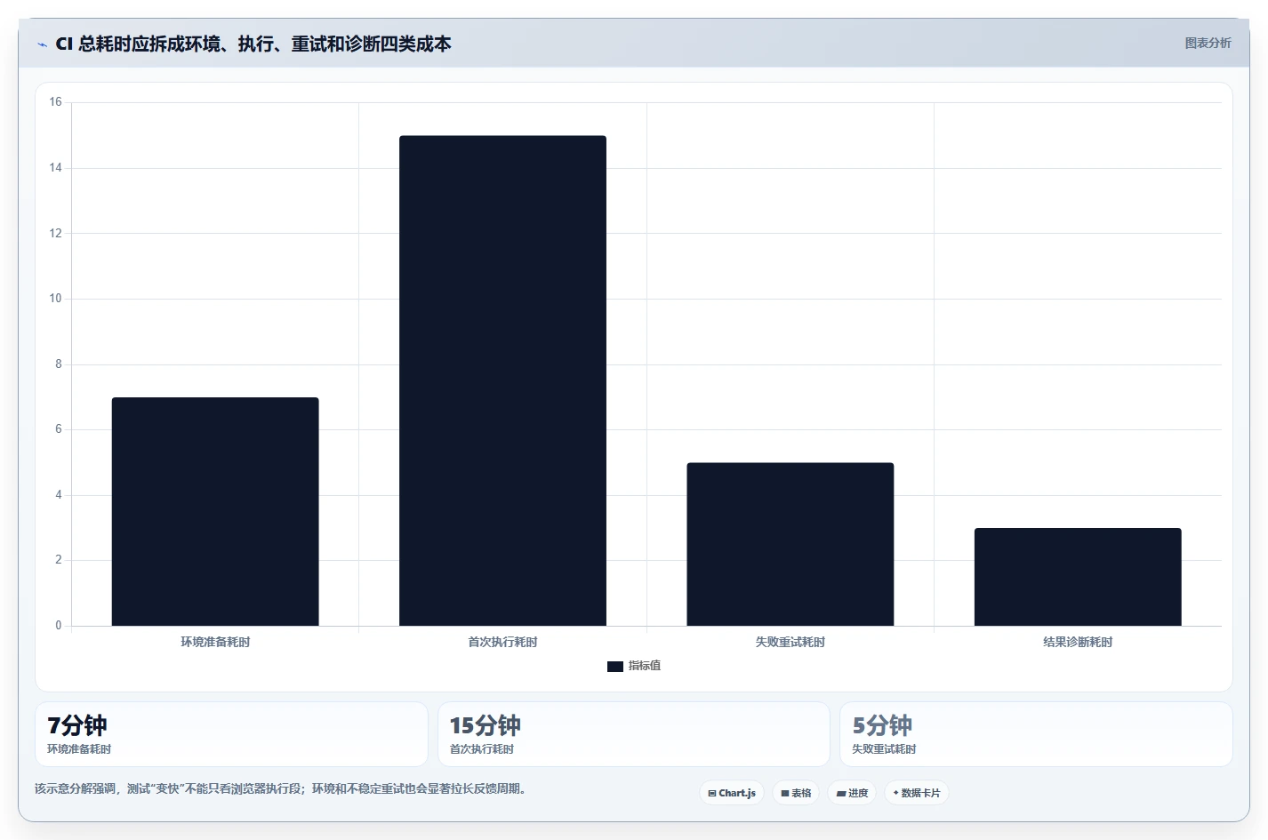The height and width of the screenshot is (840, 1268).
Task: Click the 表格 tag chip
Action: [796, 793]
